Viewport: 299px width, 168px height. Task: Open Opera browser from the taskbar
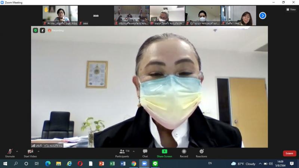click(x=80, y=164)
